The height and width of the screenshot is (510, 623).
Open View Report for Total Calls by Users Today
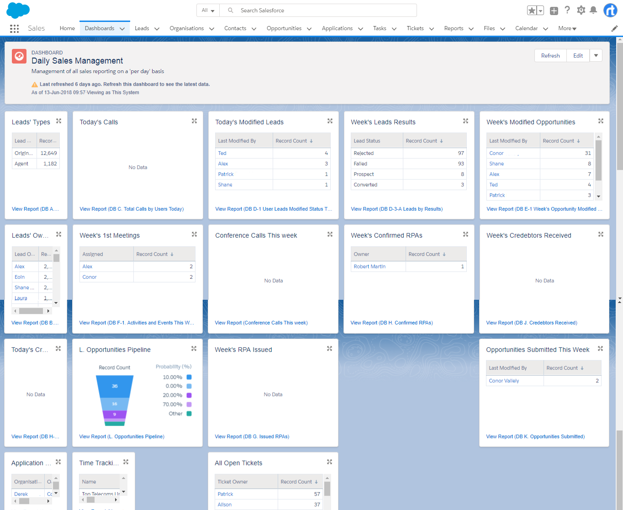(x=132, y=209)
